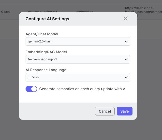Click the Agent/Chat Model field label
This screenshot has width=162, height=140.
[42, 34]
